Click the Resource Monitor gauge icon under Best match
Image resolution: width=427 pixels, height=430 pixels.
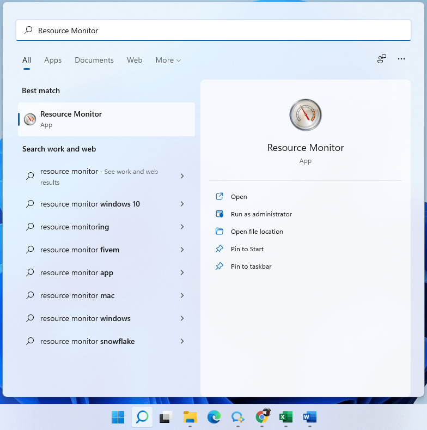[x=30, y=119]
